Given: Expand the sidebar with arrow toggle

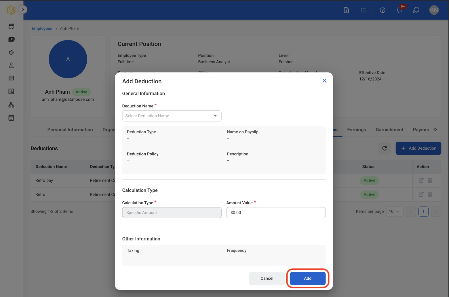Looking at the screenshot, I should (x=23, y=9).
